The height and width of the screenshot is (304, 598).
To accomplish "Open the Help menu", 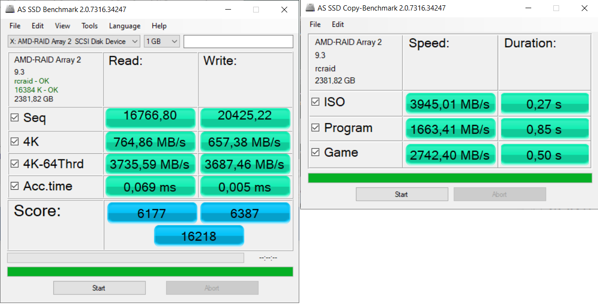I will tap(159, 26).
